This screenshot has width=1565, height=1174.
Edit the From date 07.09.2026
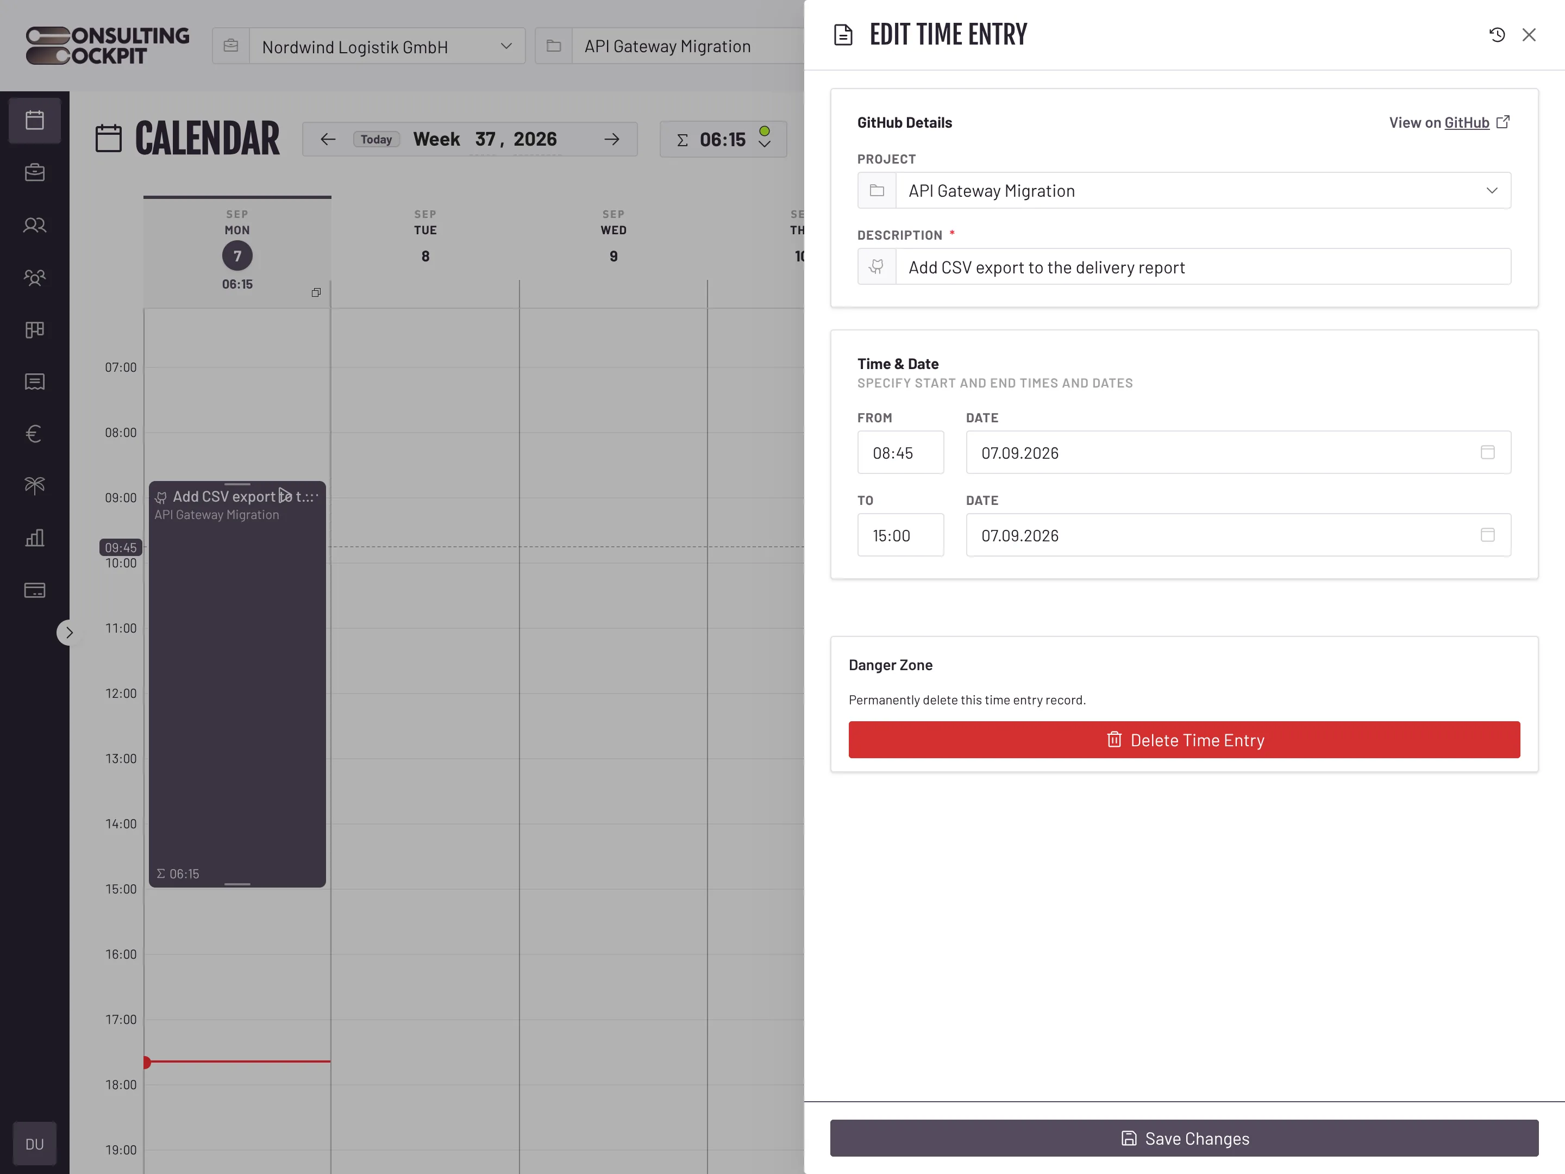pyautogui.click(x=1238, y=453)
